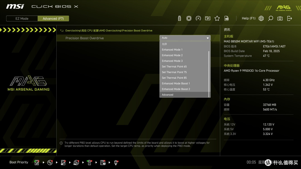Go back using breadcrumb return arrow
The height and width of the screenshot is (169, 301).
62,31
